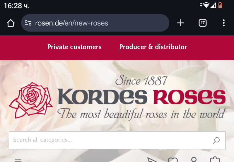Tap the Wi-Fi status icon
The height and width of the screenshot is (162, 234).
(206, 5)
